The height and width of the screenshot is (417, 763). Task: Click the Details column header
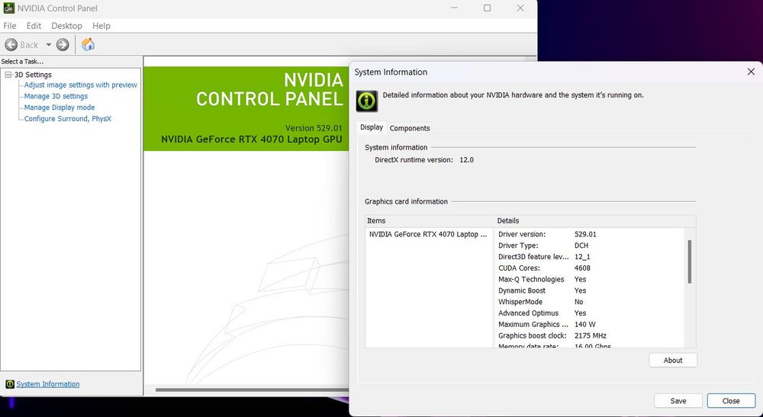(x=596, y=220)
